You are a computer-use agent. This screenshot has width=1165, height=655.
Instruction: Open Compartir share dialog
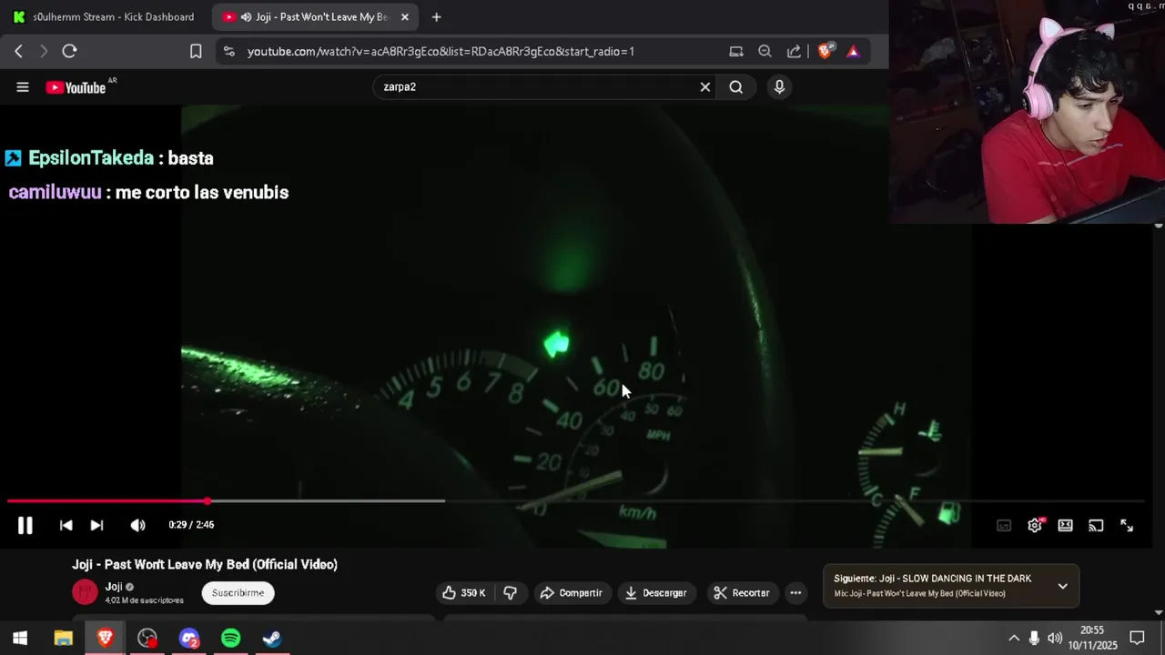pos(572,593)
